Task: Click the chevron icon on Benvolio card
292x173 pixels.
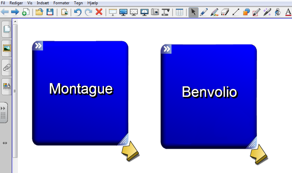Action: (x=167, y=49)
